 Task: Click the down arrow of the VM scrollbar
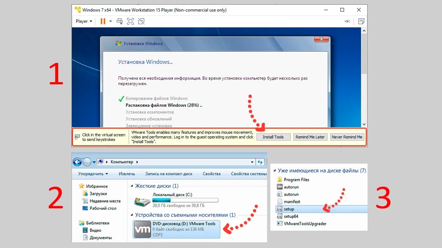(364, 124)
